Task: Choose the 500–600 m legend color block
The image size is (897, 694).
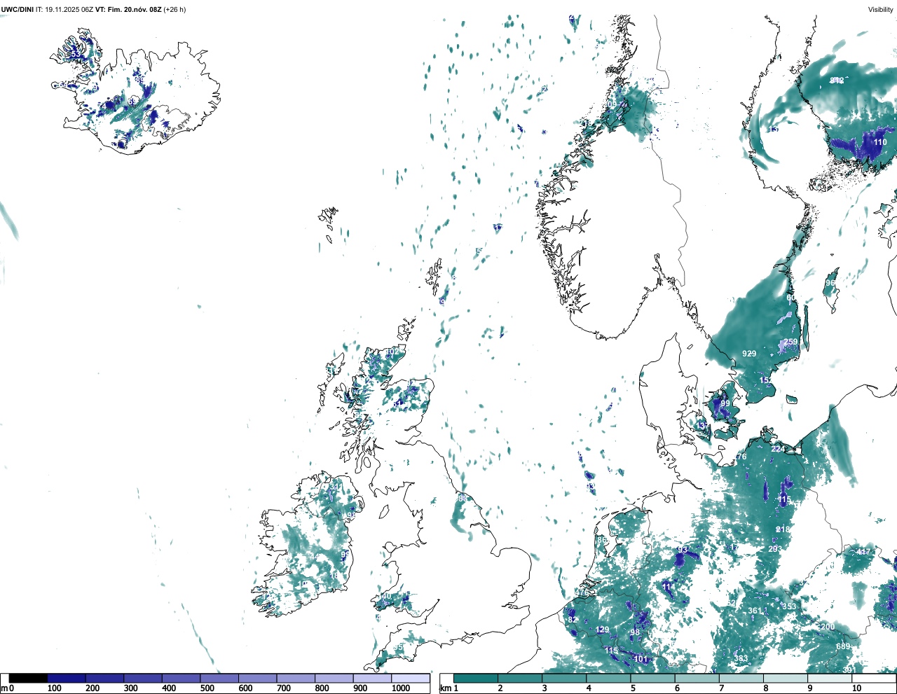Action: coord(219,679)
